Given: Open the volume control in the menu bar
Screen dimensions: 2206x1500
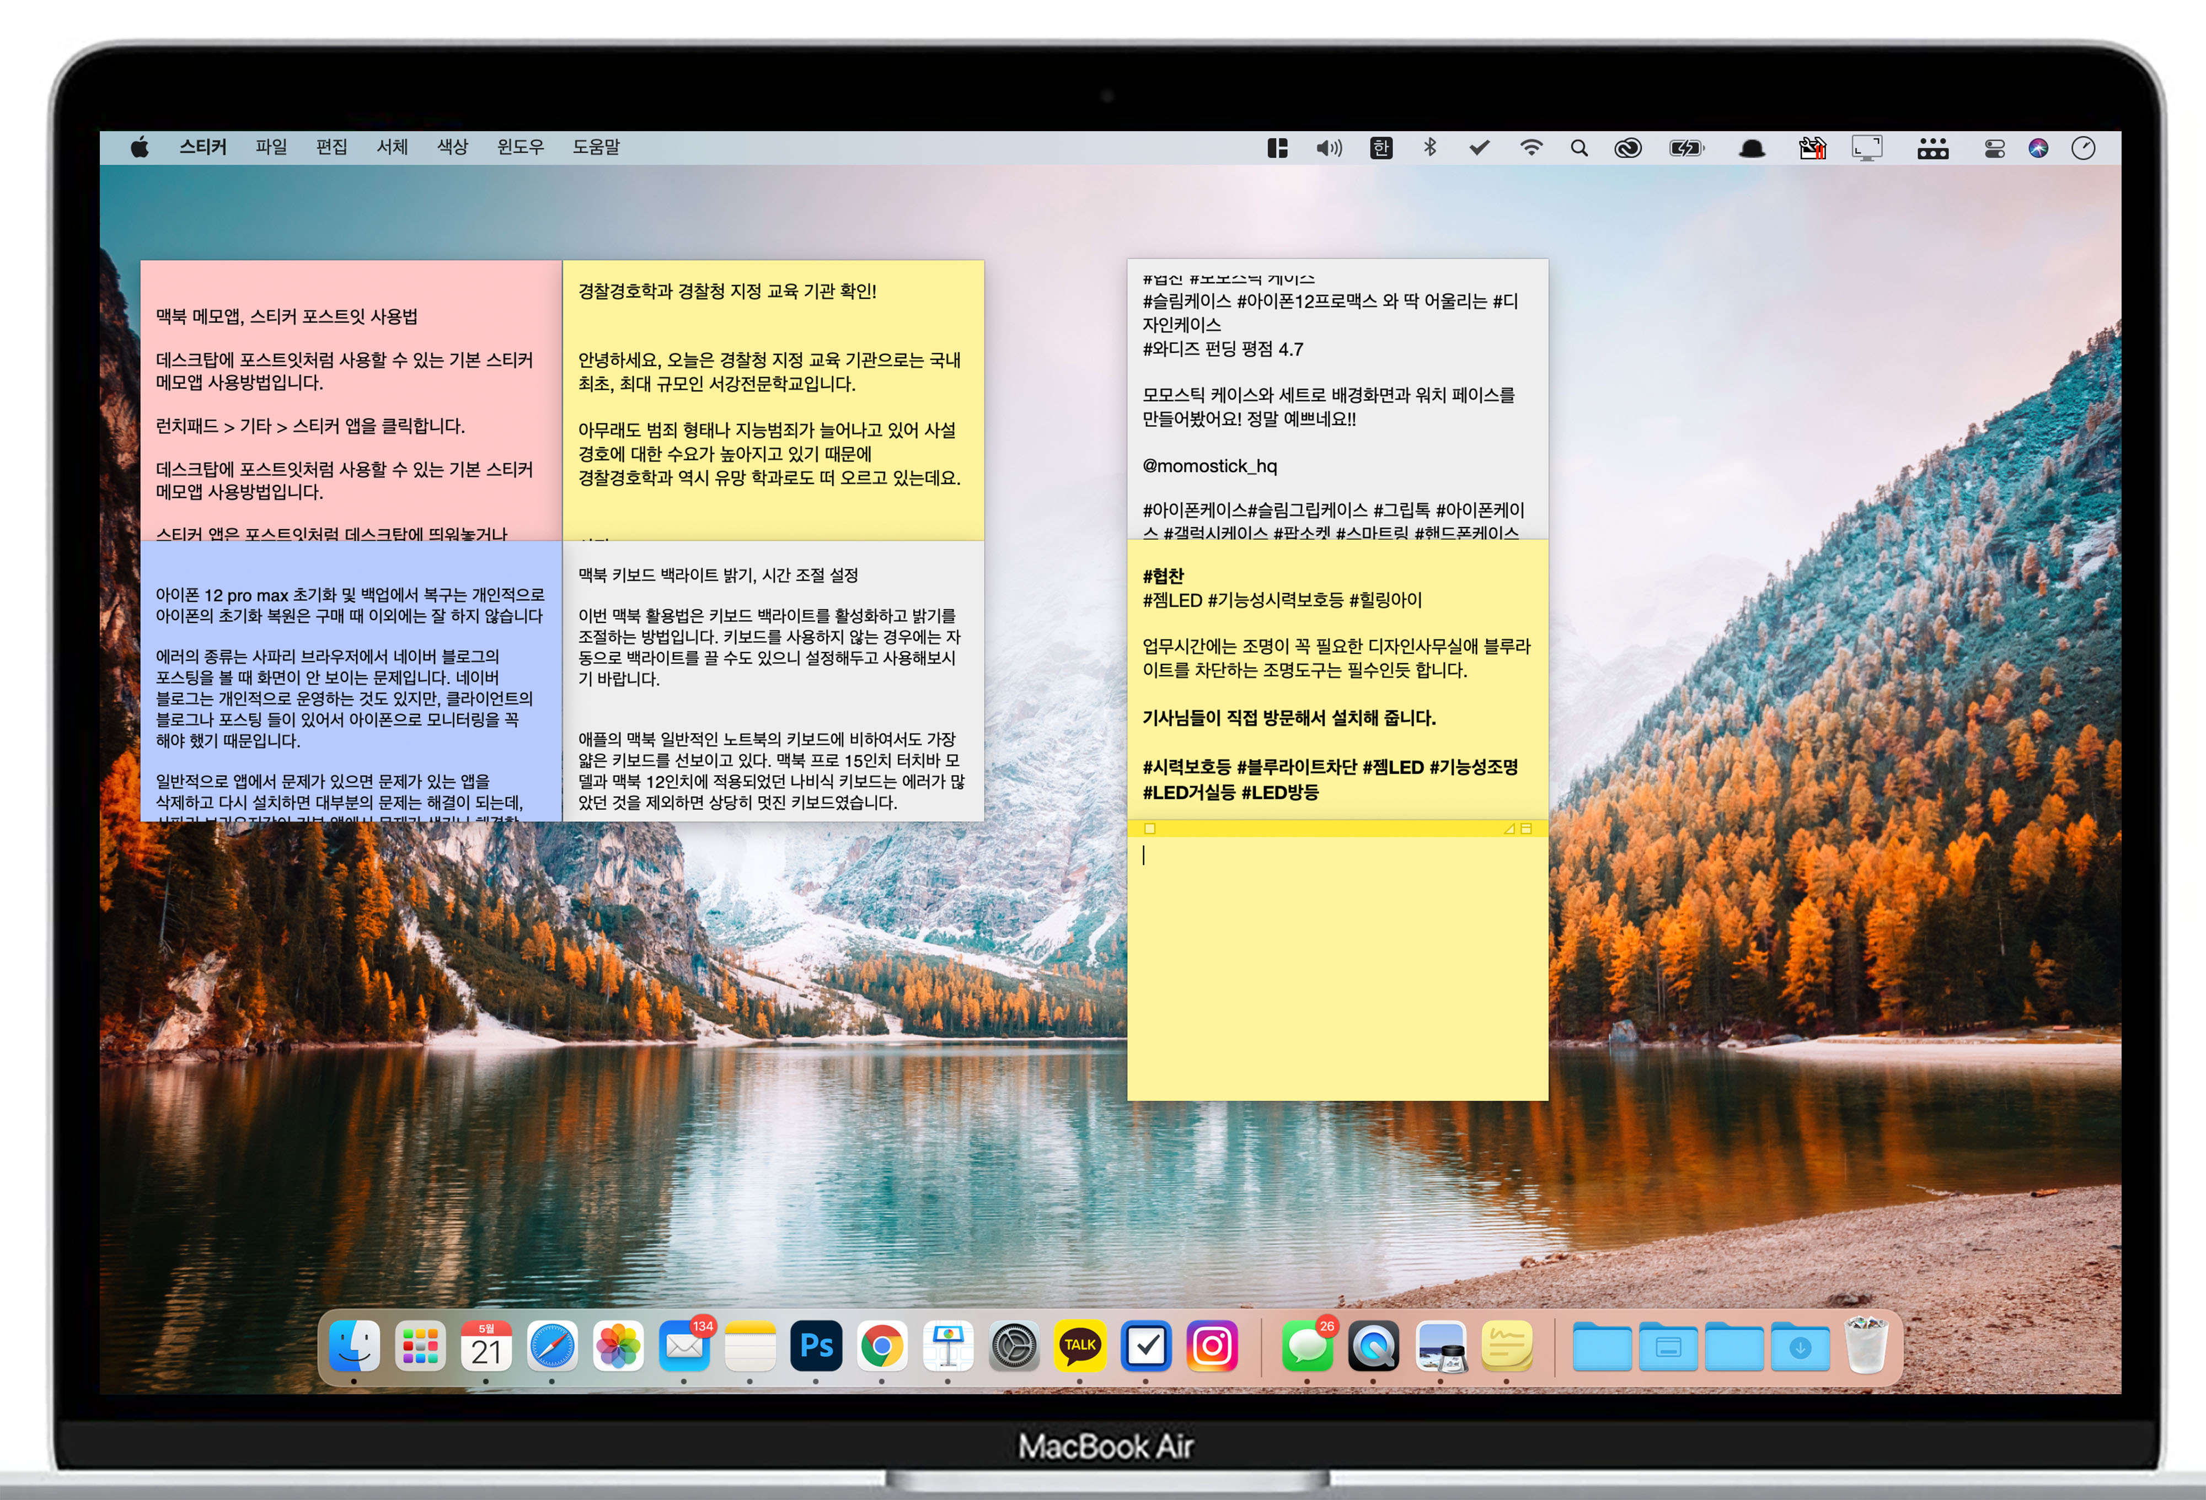Looking at the screenshot, I should tap(1329, 148).
